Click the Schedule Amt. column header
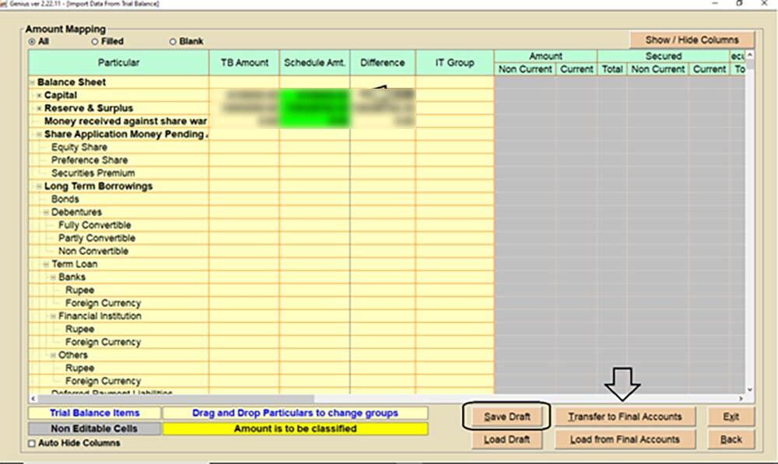The image size is (778, 464). [314, 62]
